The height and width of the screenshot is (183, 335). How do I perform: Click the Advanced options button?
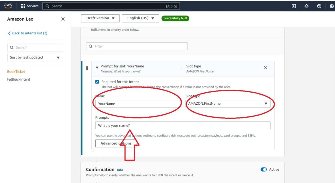[116, 143]
